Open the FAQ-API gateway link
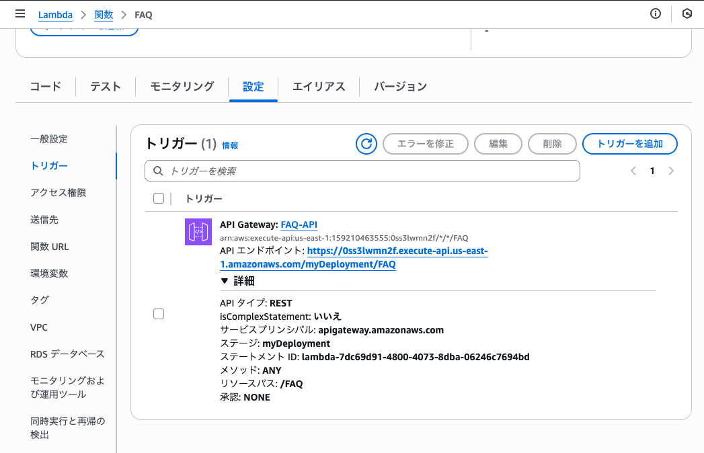This screenshot has width=704, height=453. [299, 224]
